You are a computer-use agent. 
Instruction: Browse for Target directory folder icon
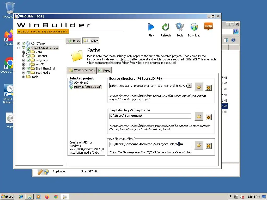[x=199, y=117]
